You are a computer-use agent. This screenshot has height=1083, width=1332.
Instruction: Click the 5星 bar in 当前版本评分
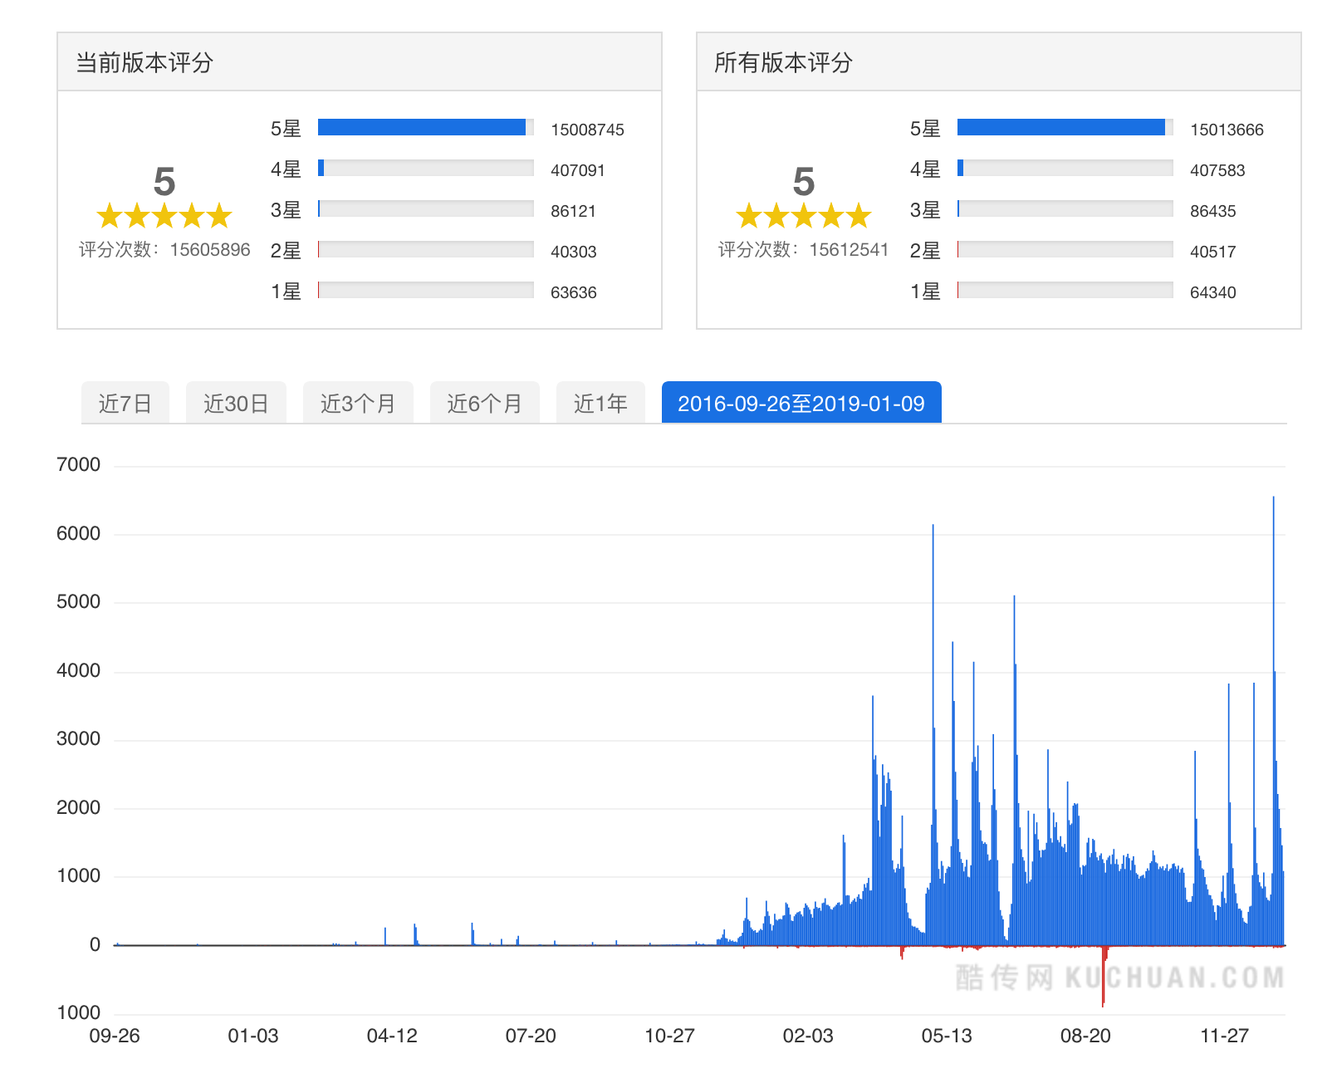426,127
